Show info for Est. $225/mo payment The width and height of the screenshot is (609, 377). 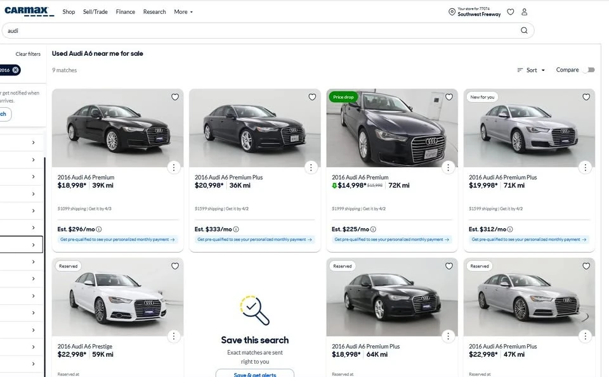pyautogui.click(x=373, y=229)
